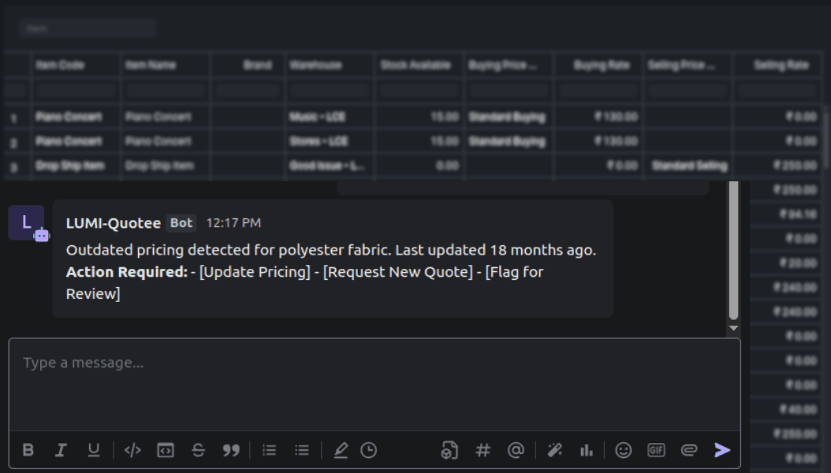Screen dimensions: 831x473
Task: Open the GIF picker
Action: coord(656,450)
